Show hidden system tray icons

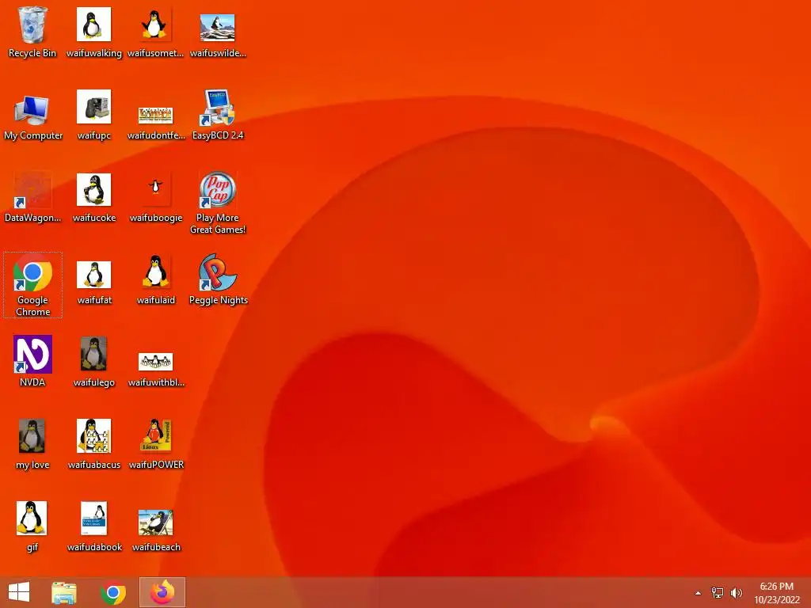point(698,593)
